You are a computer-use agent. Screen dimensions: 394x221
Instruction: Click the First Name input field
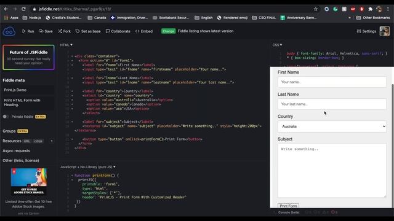(x=332, y=82)
